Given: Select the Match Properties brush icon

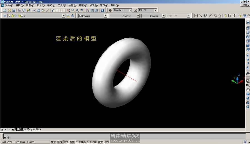Looking at the screenshot, I should (x=48, y=10).
